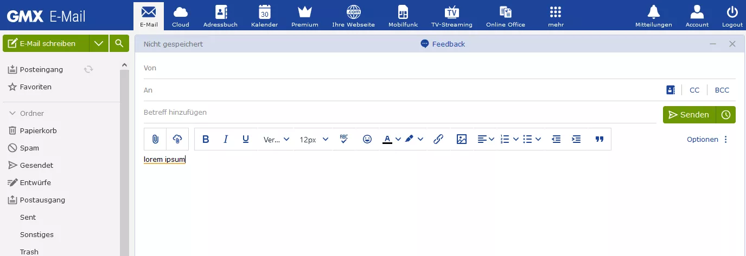Collapse the Ordner folder section
Image resolution: width=746 pixels, height=256 pixels.
click(12, 113)
